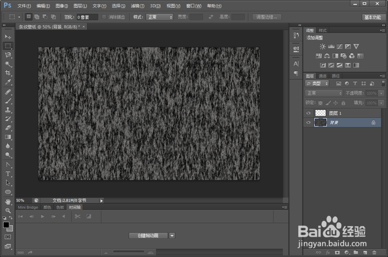Expand status bar info arrow
The image size is (388, 257).
(101, 201)
